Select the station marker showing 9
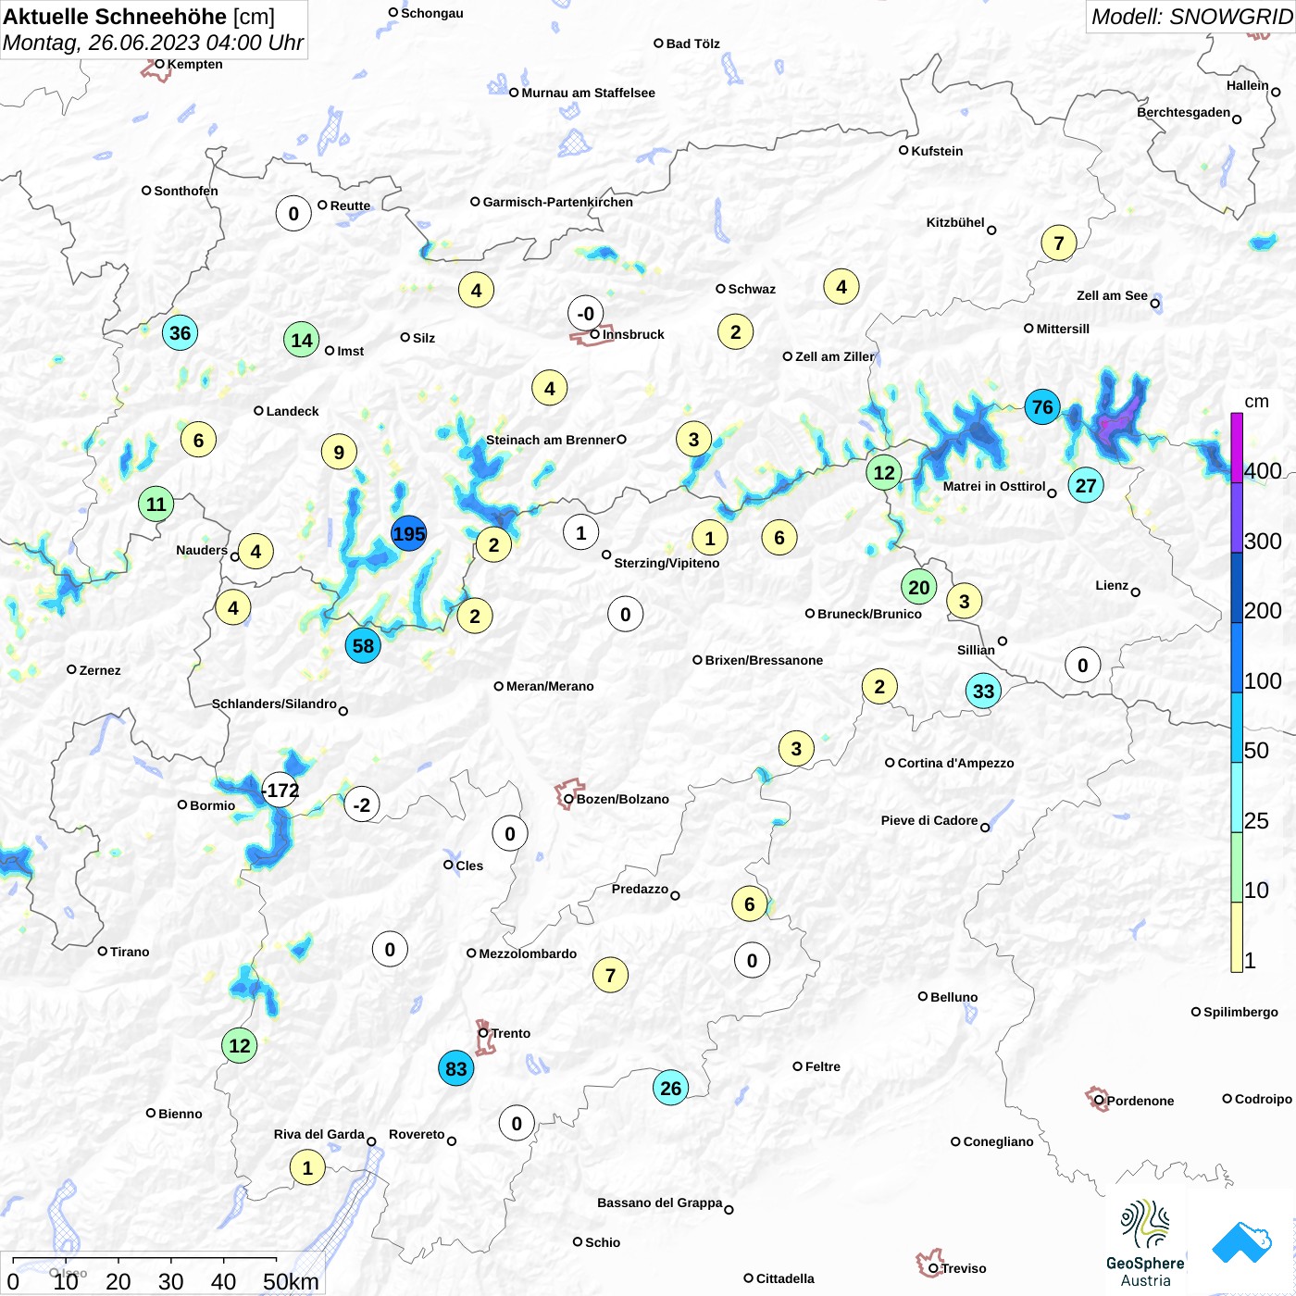 (x=339, y=452)
